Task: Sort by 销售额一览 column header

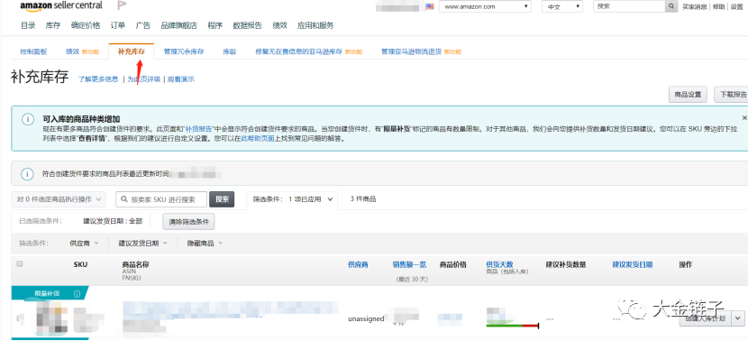Action: point(409,264)
